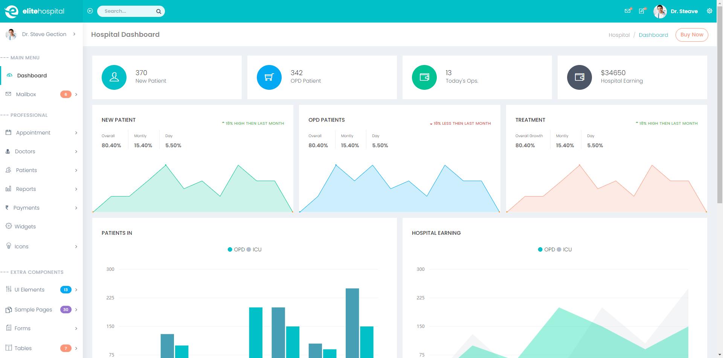This screenshot has height=358, width=723.
Task: Expand the UI Elements submenu chevron
Action: [x=76, y=290]
